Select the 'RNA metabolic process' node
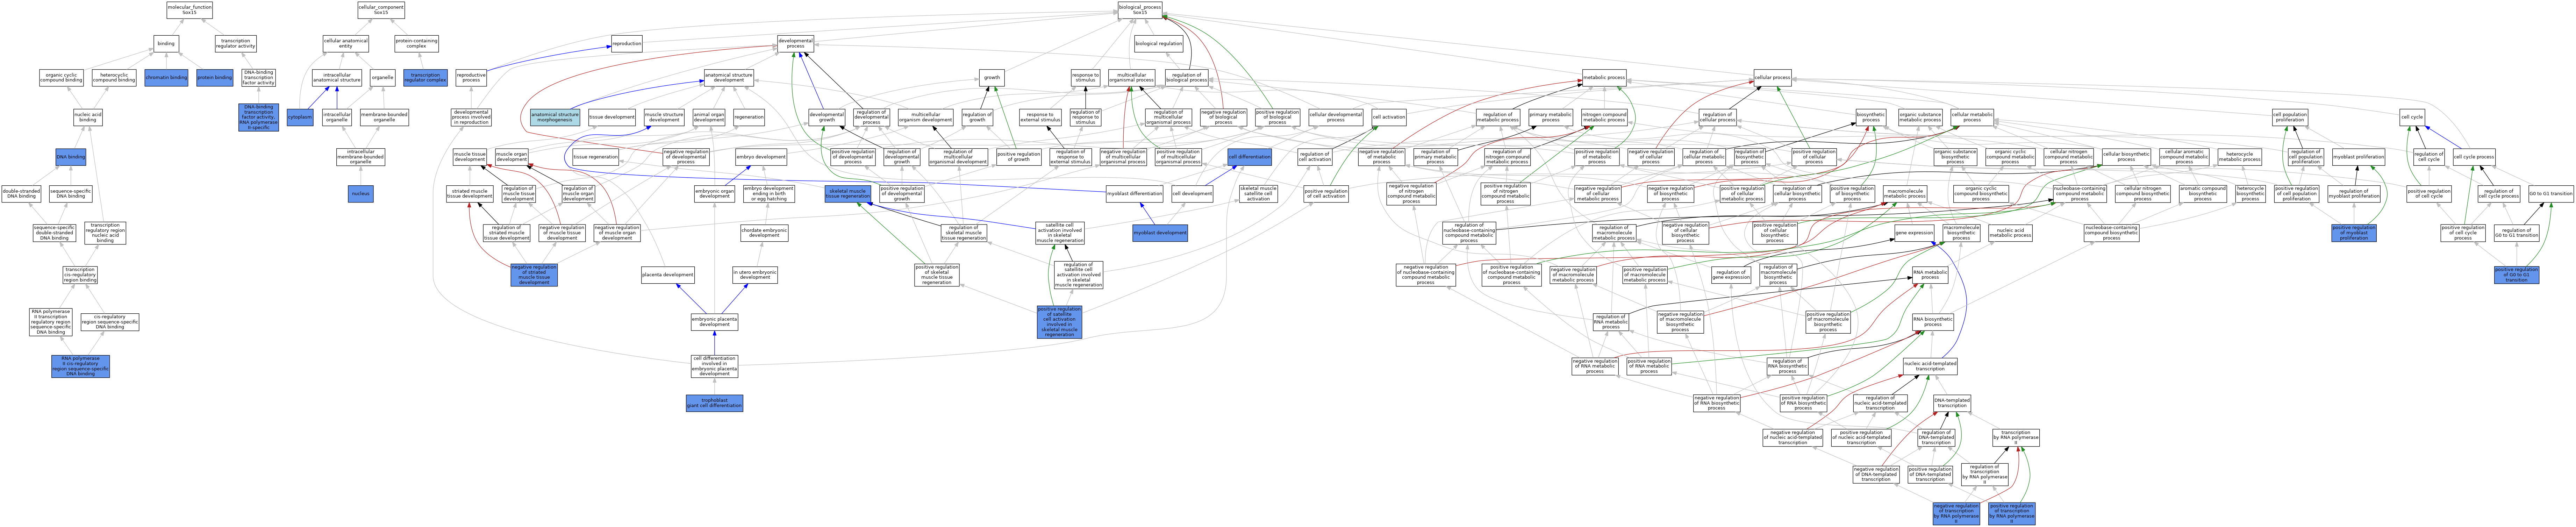 [1930, 275]
